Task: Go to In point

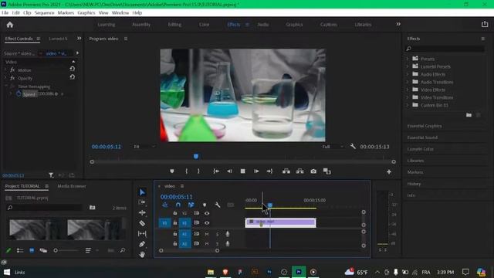Action: click(x=216, y=171)
